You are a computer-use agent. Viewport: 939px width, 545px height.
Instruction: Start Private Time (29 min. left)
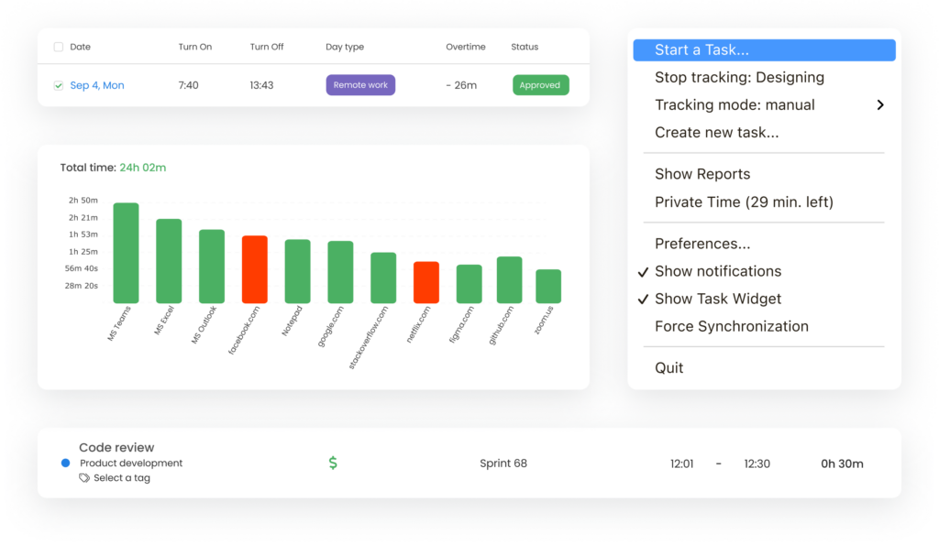pos(744,202)
